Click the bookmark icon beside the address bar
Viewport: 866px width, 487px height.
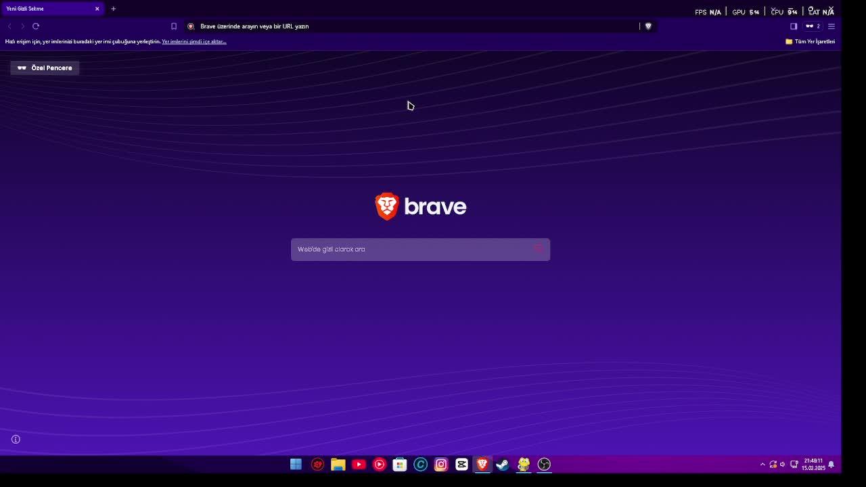pos(174,26)
